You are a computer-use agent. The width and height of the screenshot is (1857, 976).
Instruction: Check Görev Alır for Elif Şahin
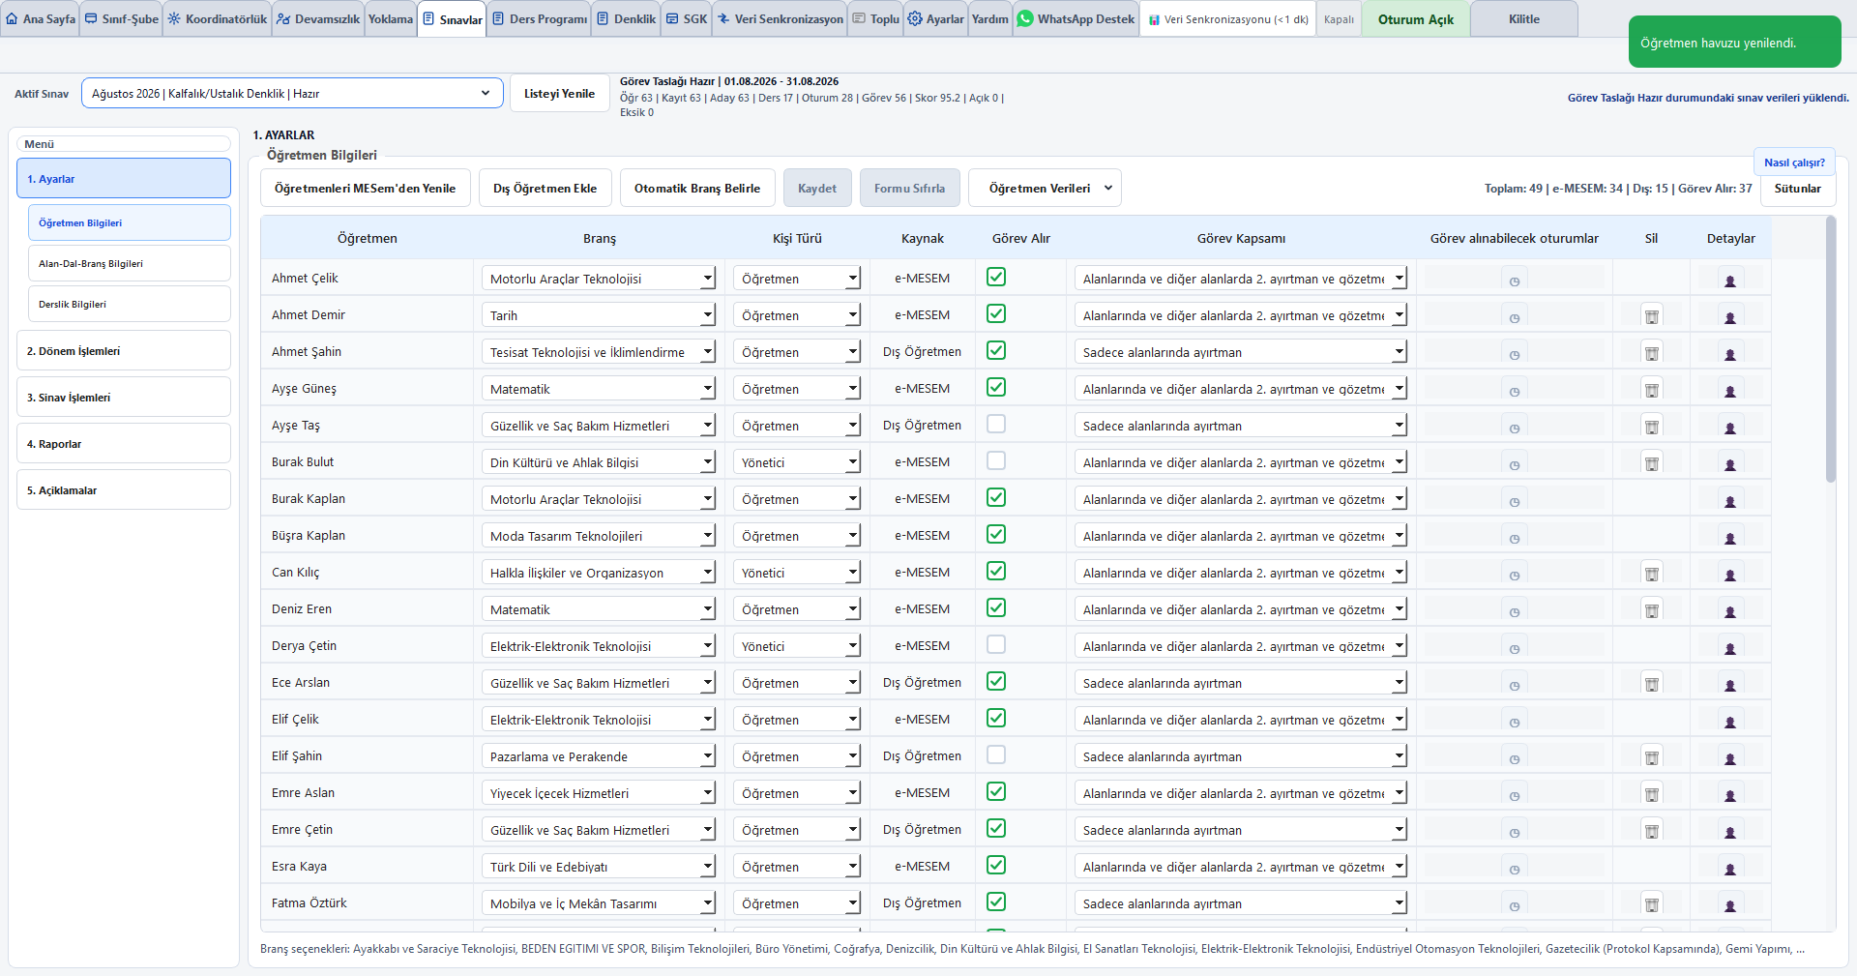996,754
